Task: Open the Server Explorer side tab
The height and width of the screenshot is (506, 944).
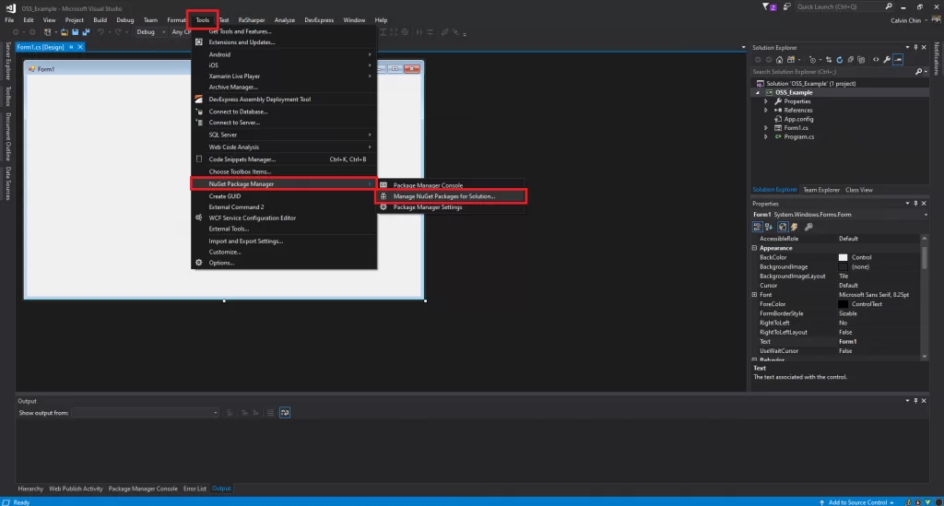Action: click(7, 61)
